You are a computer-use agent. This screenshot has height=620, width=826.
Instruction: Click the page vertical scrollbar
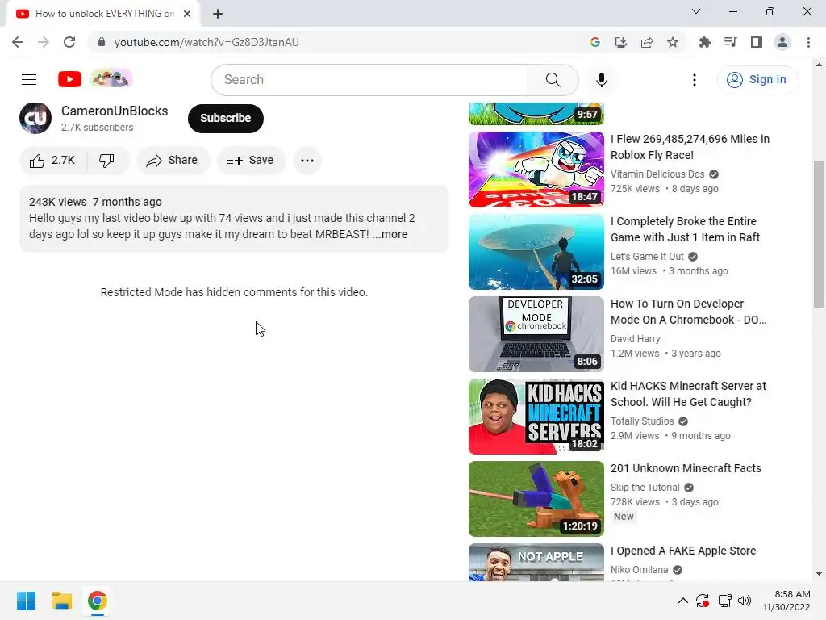pyautogui.click(x=819, y=233)
